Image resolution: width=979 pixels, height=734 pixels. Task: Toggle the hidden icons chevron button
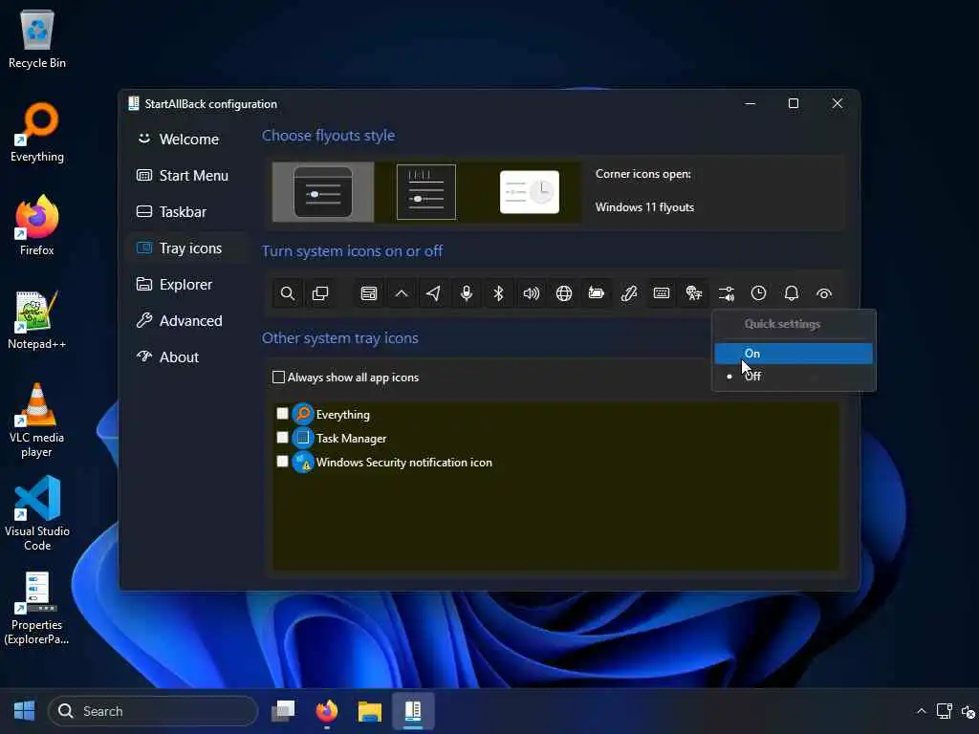402,293
